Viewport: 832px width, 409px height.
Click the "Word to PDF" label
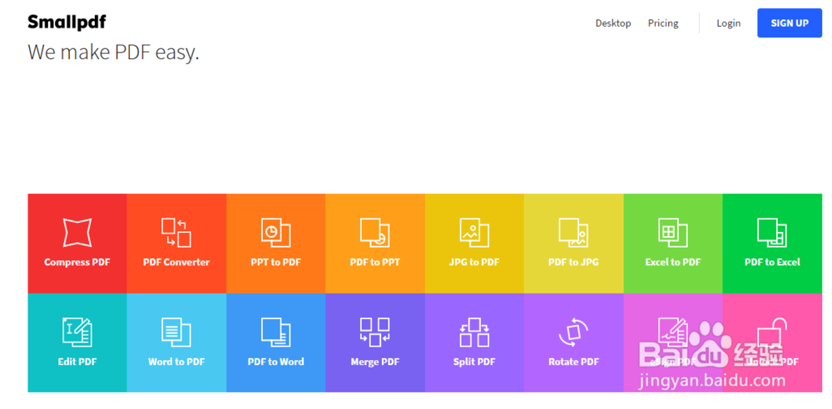[176, 362]
